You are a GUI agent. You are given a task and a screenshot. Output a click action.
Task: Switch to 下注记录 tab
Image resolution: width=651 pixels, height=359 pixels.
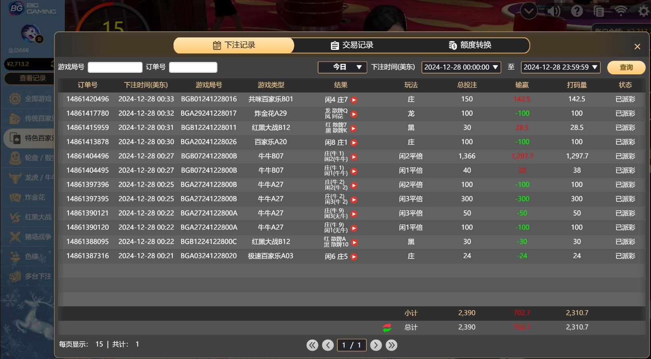pyautogui.click(x=234, y=45)
